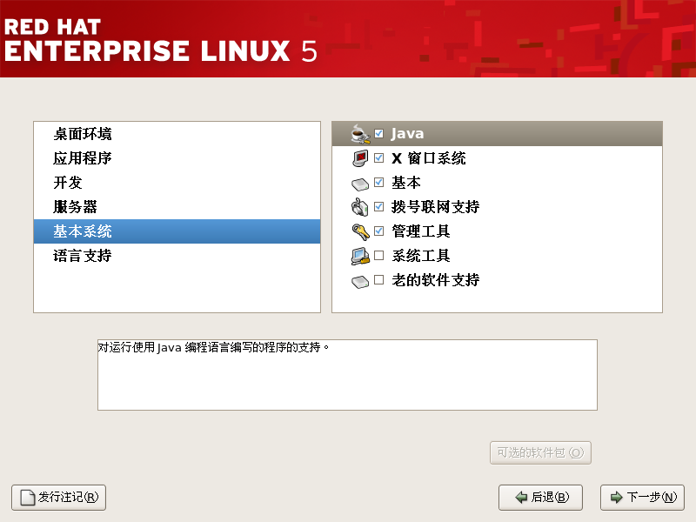696x522 pixels.
Task: Click the 管理工具 keys icon
Action: [360, 231]
